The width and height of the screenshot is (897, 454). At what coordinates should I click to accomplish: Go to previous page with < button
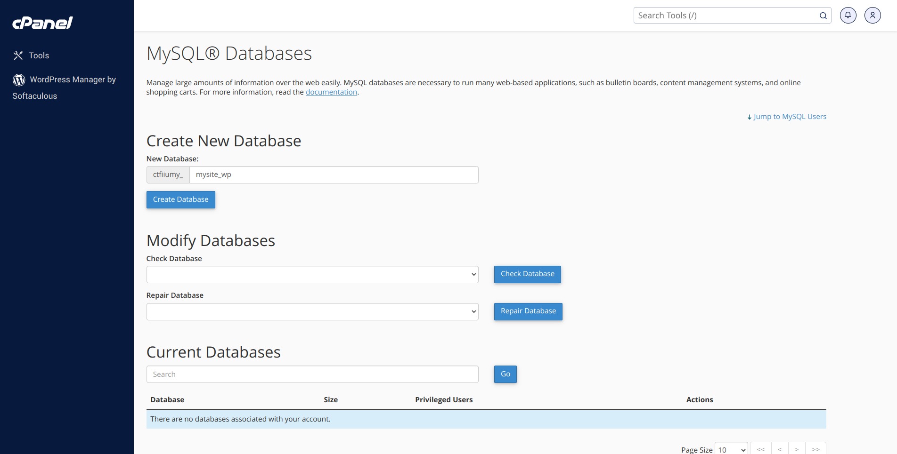pos(780,449)
